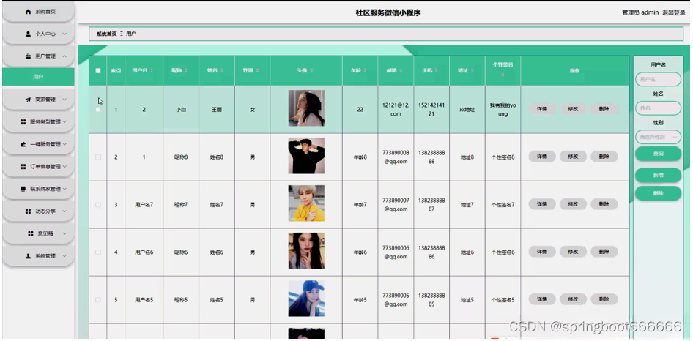Open avatar thumbnail of user 小白

click(x=306, y=108)
